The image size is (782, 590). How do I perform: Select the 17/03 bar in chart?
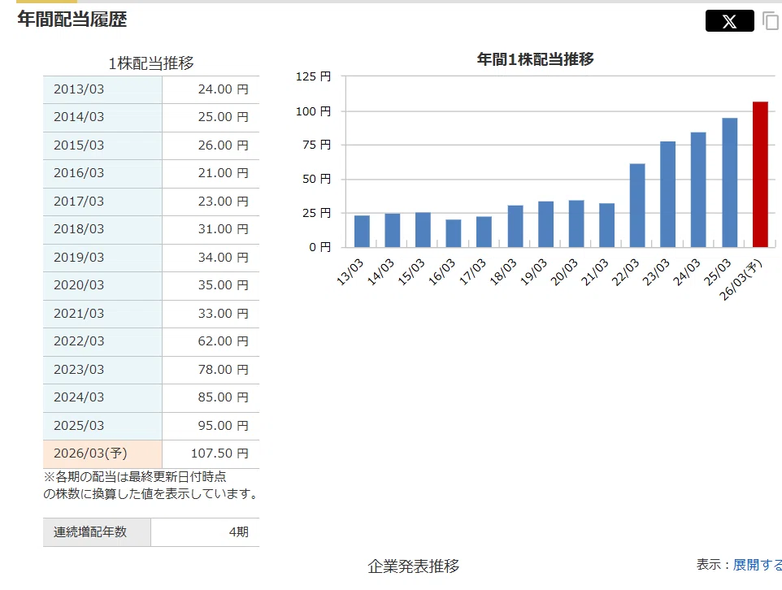click(484, 232)
